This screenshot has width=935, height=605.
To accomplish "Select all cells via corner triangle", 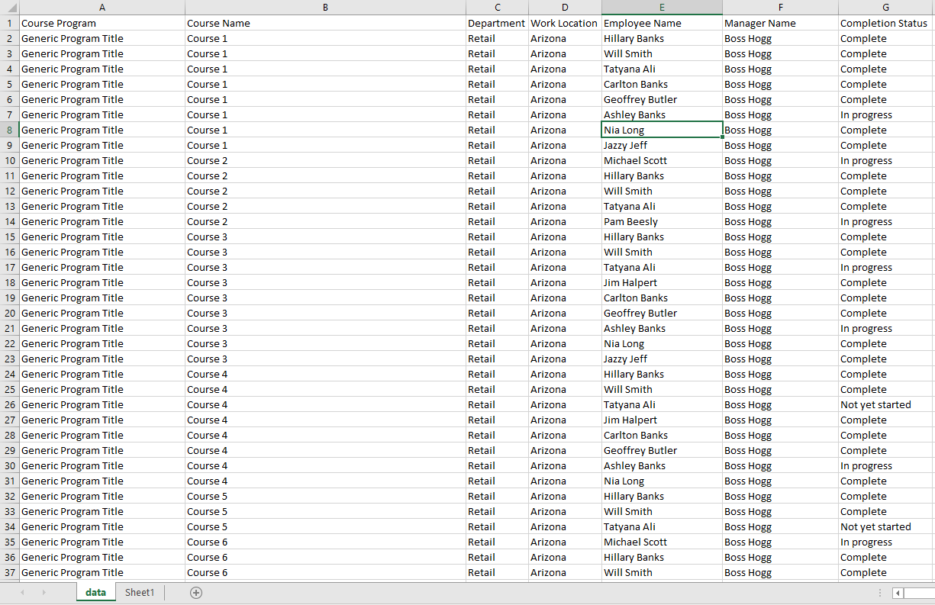I will 9,8.
